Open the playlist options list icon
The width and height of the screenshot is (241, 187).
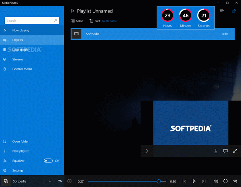click(x=222, y=11)
